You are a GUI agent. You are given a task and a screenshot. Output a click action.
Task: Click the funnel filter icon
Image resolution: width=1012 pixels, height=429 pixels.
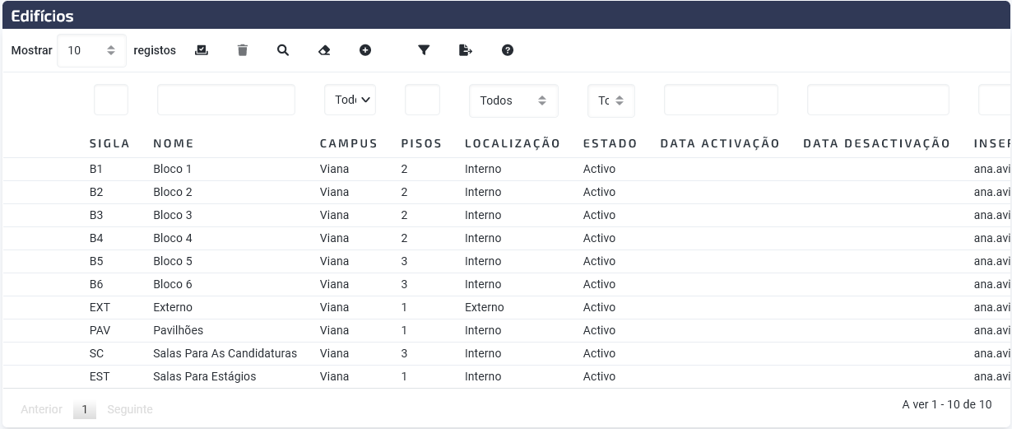[x=424, y=50]
